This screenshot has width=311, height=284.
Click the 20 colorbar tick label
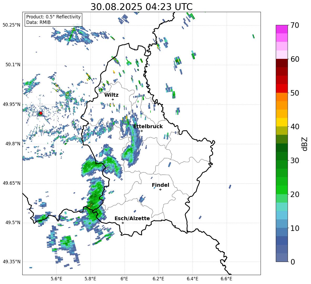click(x=295, y=194)
